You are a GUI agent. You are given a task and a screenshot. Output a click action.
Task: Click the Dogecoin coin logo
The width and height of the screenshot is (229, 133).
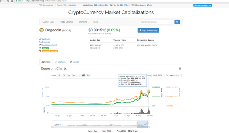tap(42, 30)
